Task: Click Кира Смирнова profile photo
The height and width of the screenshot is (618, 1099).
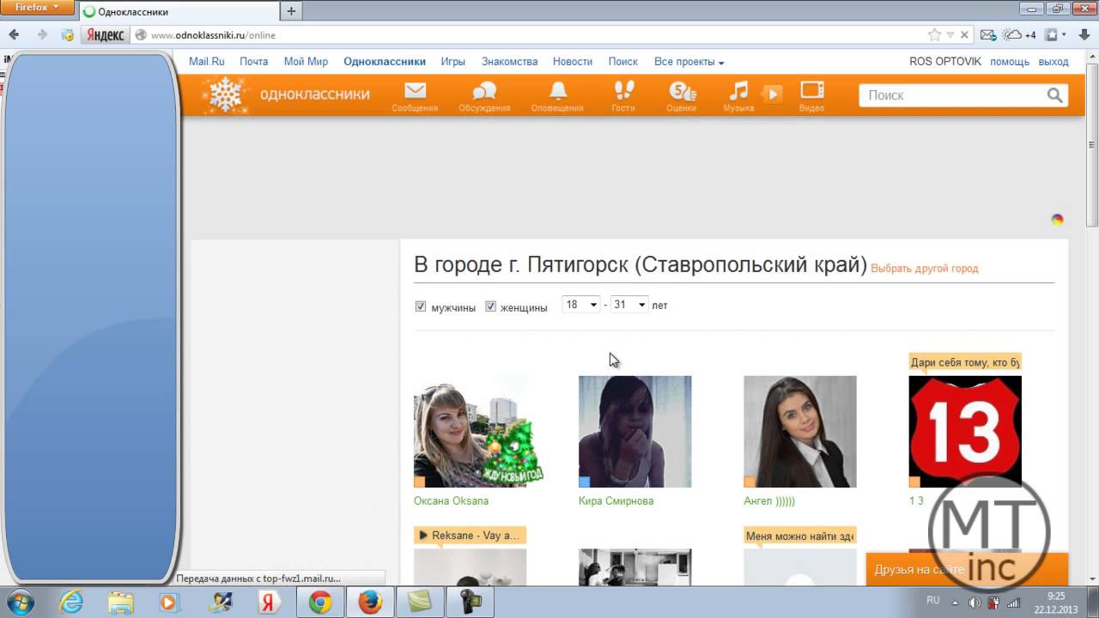Action: click(635, 431)
